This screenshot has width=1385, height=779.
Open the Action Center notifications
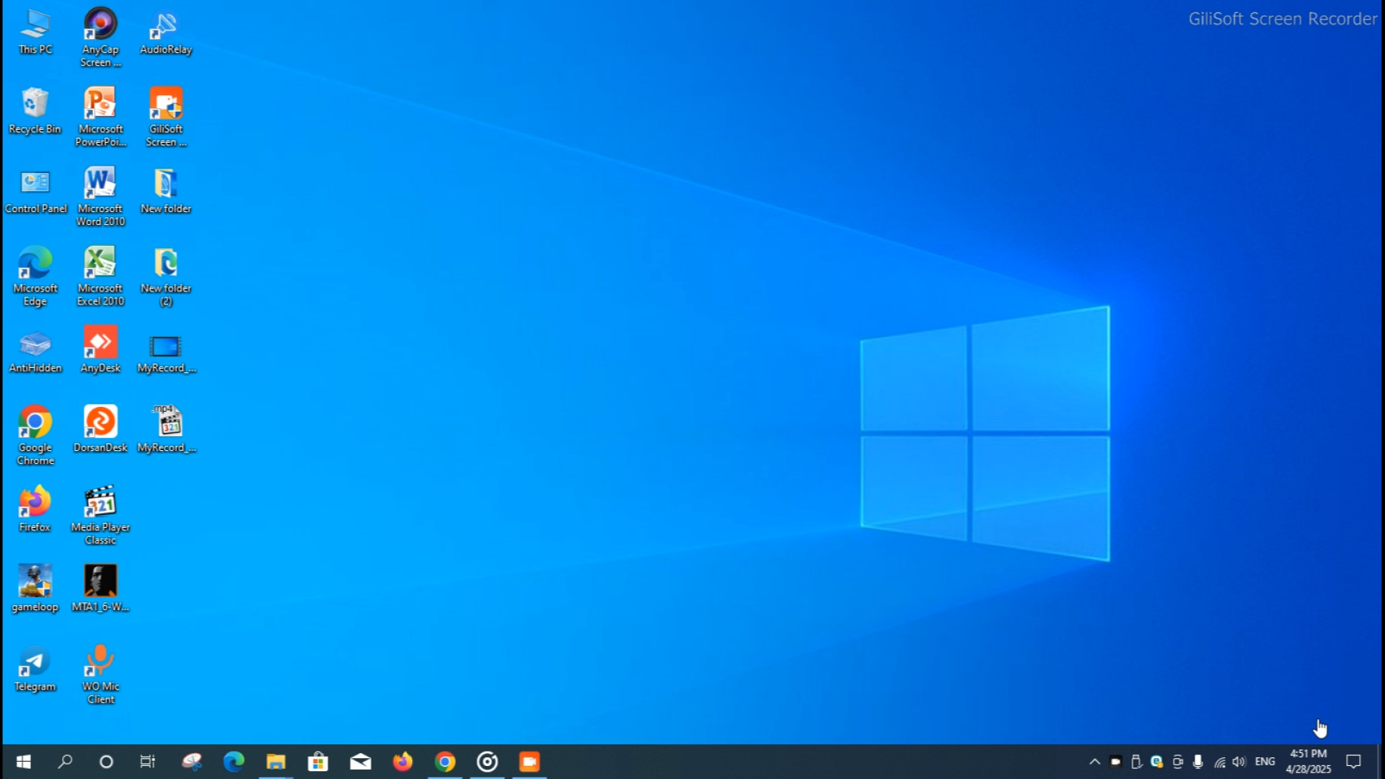click(1354, 762)
